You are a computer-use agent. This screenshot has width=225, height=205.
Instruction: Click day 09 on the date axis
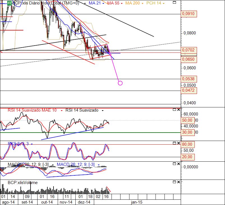(27, 197)
